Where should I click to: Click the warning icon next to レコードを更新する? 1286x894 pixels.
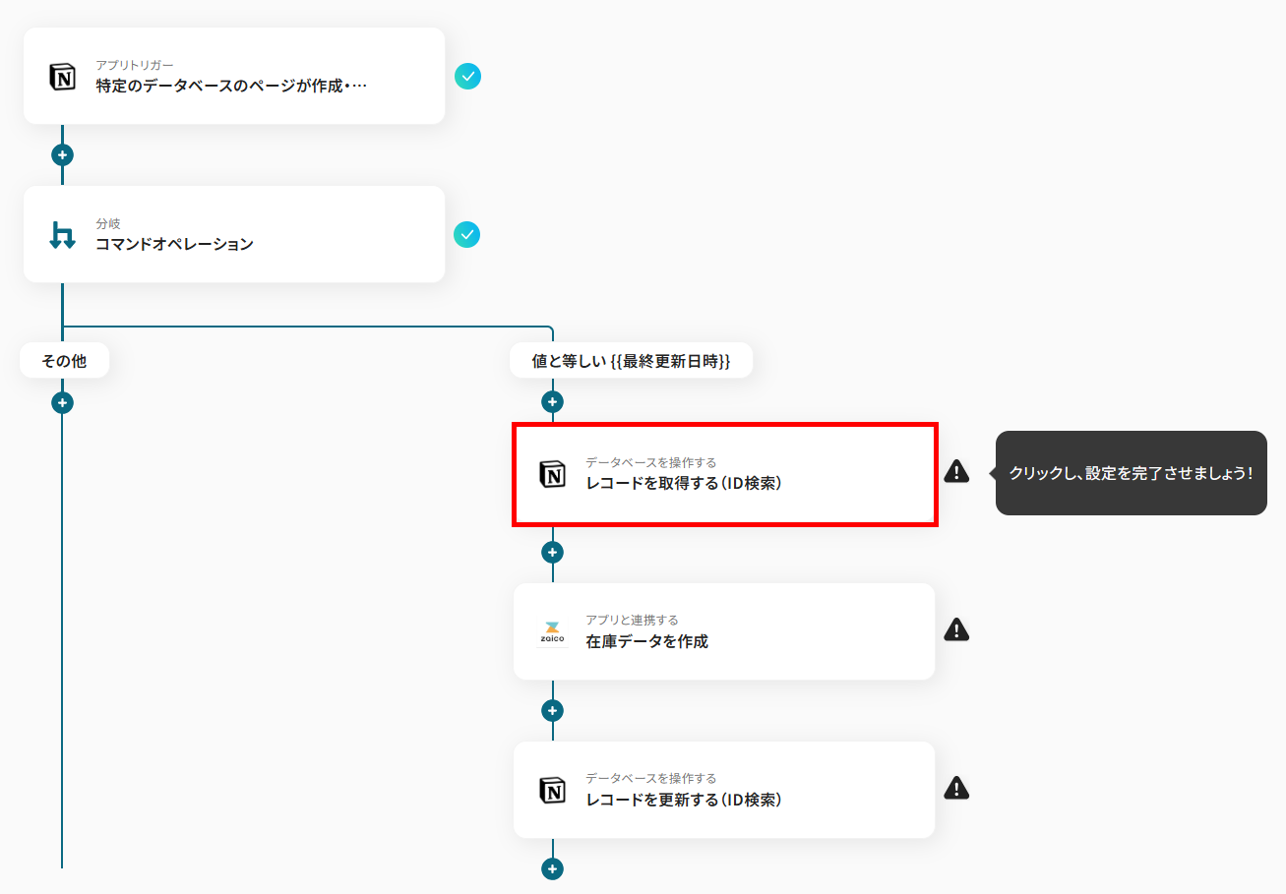956,788
